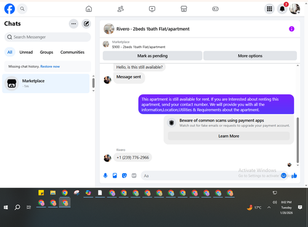Screen dimensions: 308x227
Task: Open File Explorer on taskbar
Action: 53,193
